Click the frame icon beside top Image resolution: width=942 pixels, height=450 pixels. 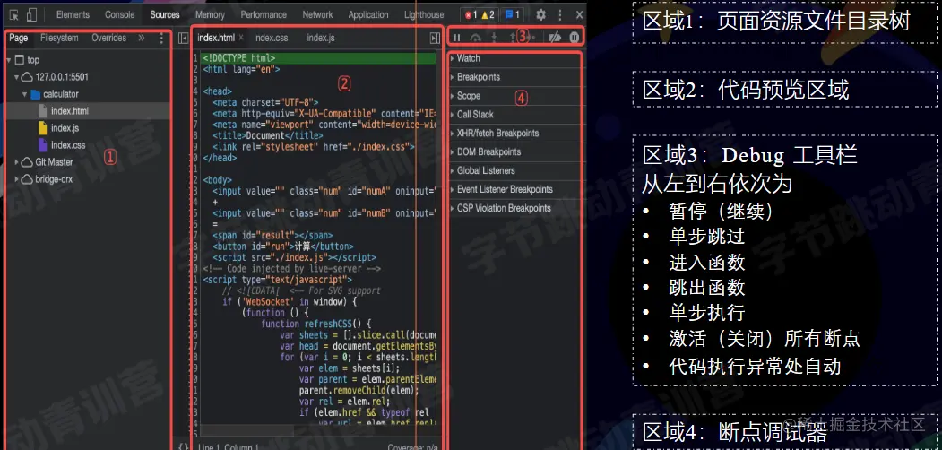pyautogui.click(x=19, y=60)
